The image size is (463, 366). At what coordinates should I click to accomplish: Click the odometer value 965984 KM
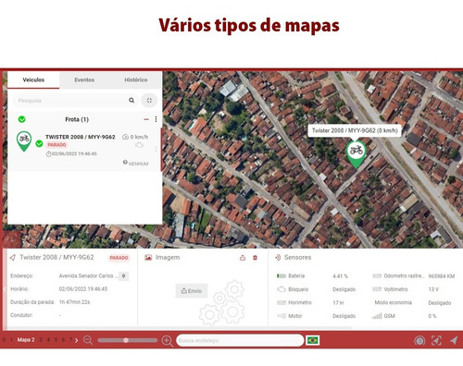click(x=442, y=276)
